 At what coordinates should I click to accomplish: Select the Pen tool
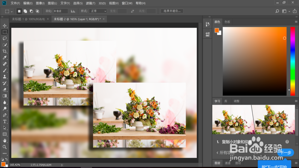point(4,115)
